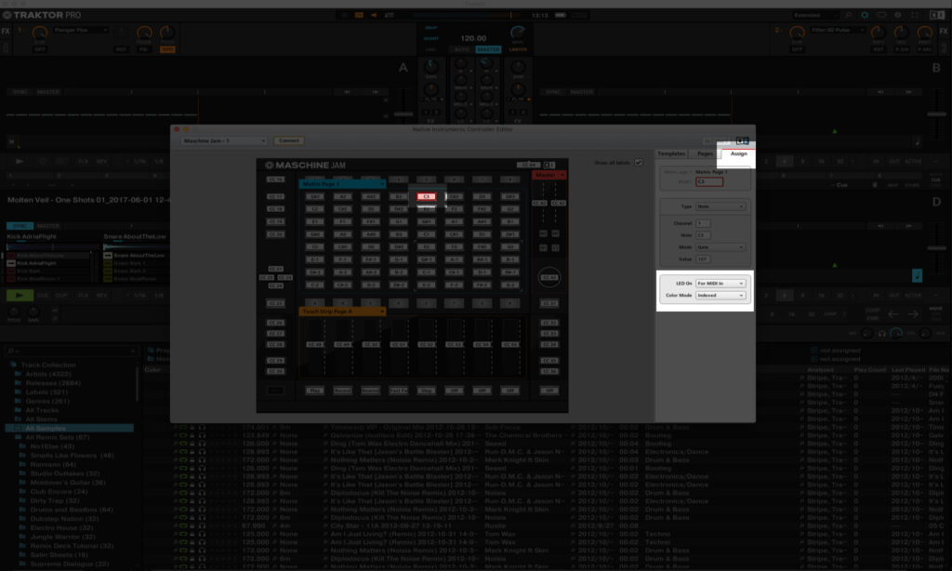This screenshot has width=952, height=571.
Task: Click the Traktor main tempo knob
Action: pos(518,33)
